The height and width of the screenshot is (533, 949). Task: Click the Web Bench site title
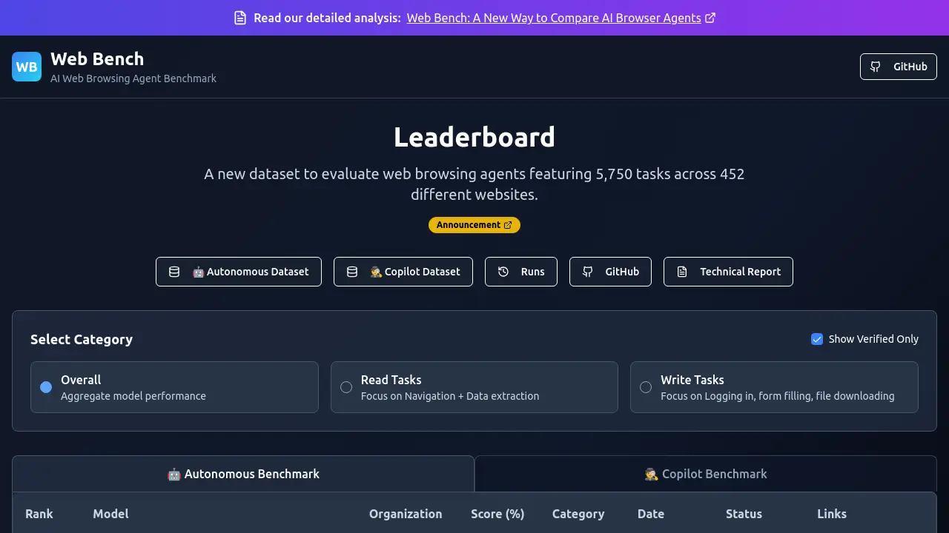[97, 59]
